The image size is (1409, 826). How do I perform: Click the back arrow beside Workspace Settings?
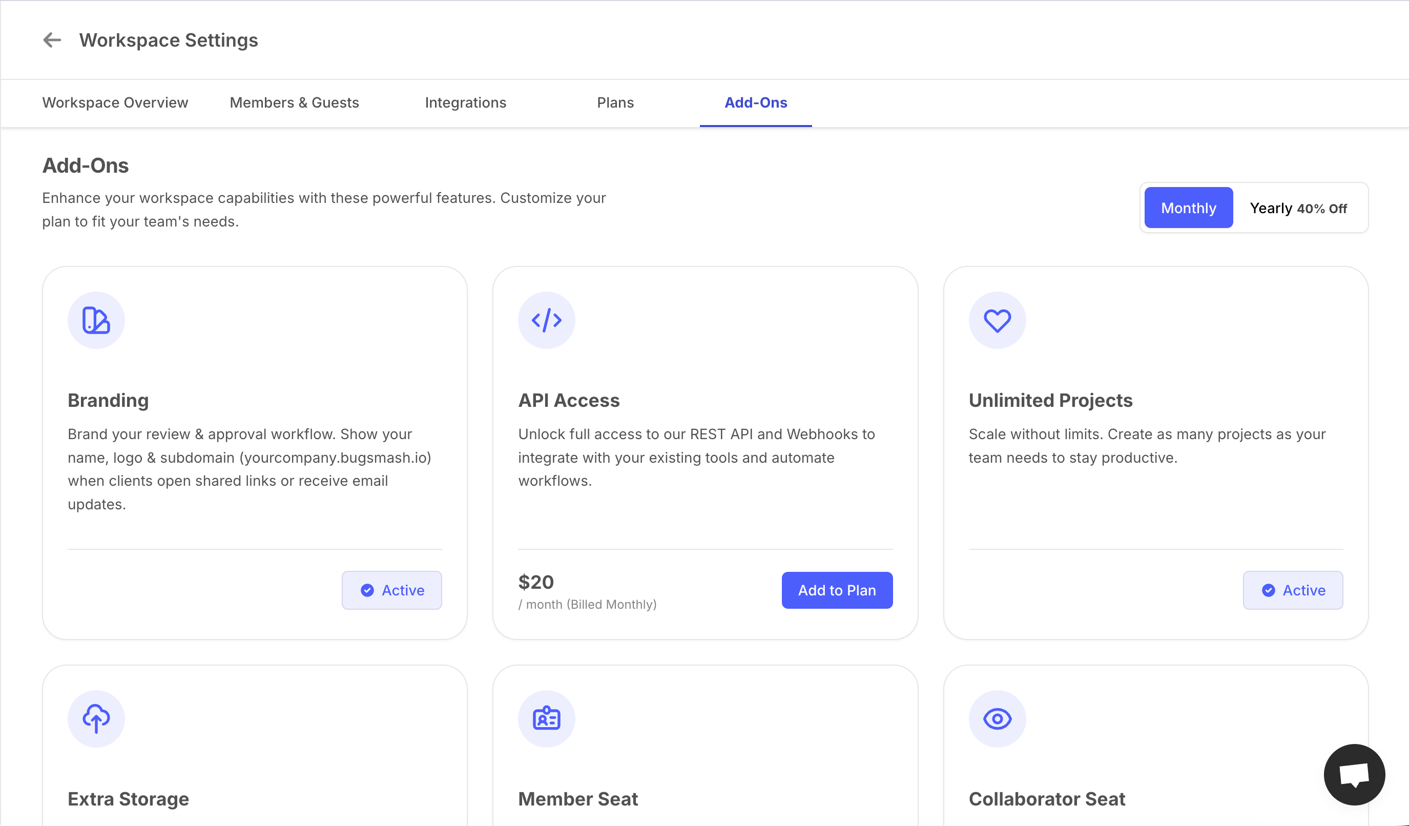click(52, 40)
